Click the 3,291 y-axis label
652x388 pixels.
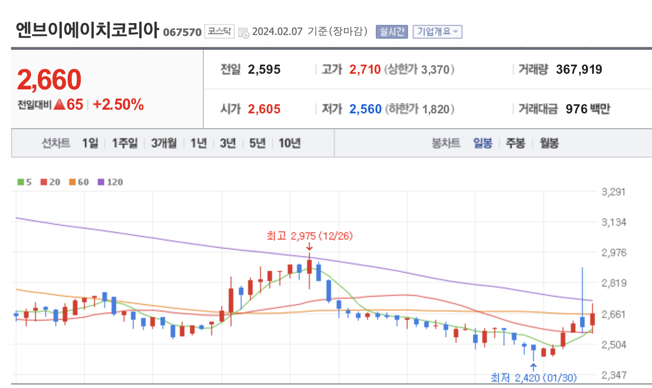point(614,192)
